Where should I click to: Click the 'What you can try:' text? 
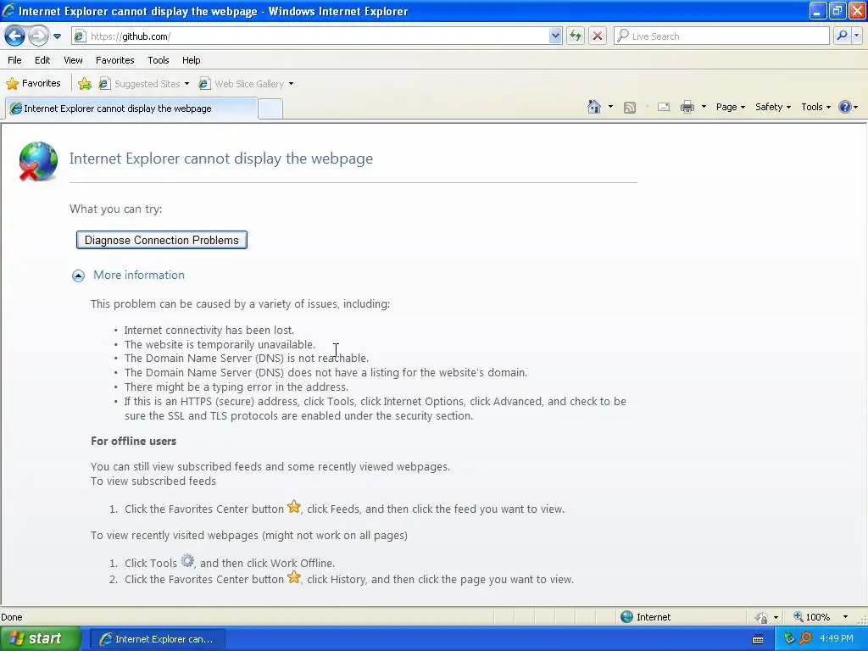[115, 209]
